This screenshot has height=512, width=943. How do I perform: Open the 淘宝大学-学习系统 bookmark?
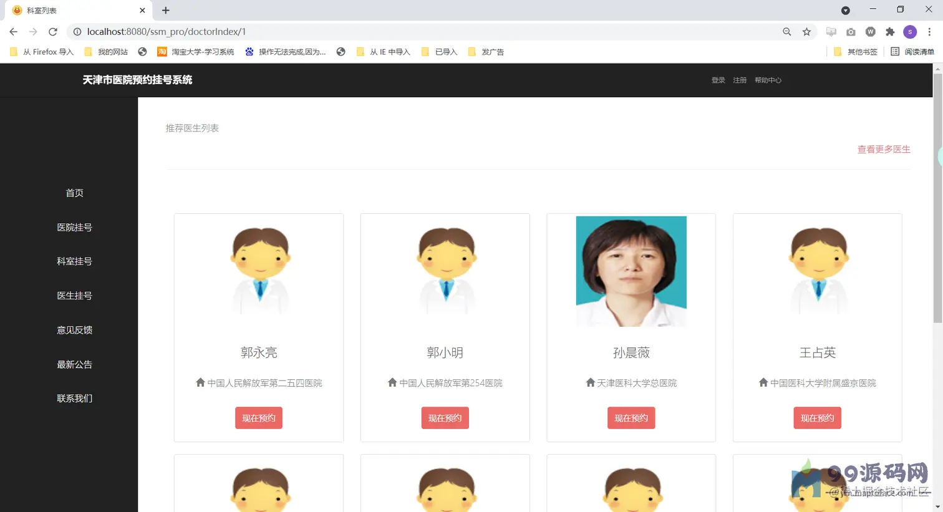[x=196, y=52]
